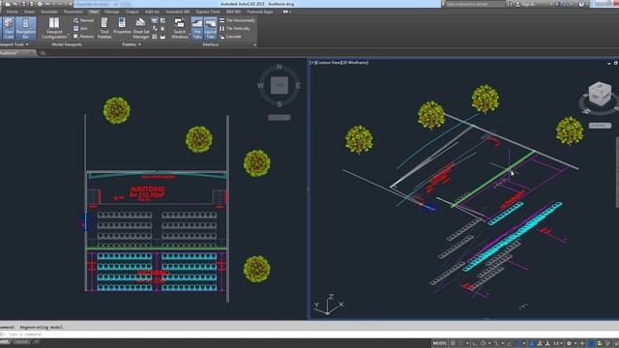619x348 pixels.
Task: Switch to the Insert ribbon tab
Action: 29,12
